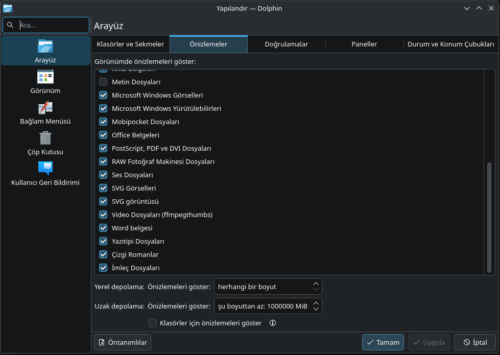Toggle Microsoft Windows Yürütülebilirleri checkbox
Image resolution: width=500 pixels, height=355 pixels.
(x=103, y=108)
